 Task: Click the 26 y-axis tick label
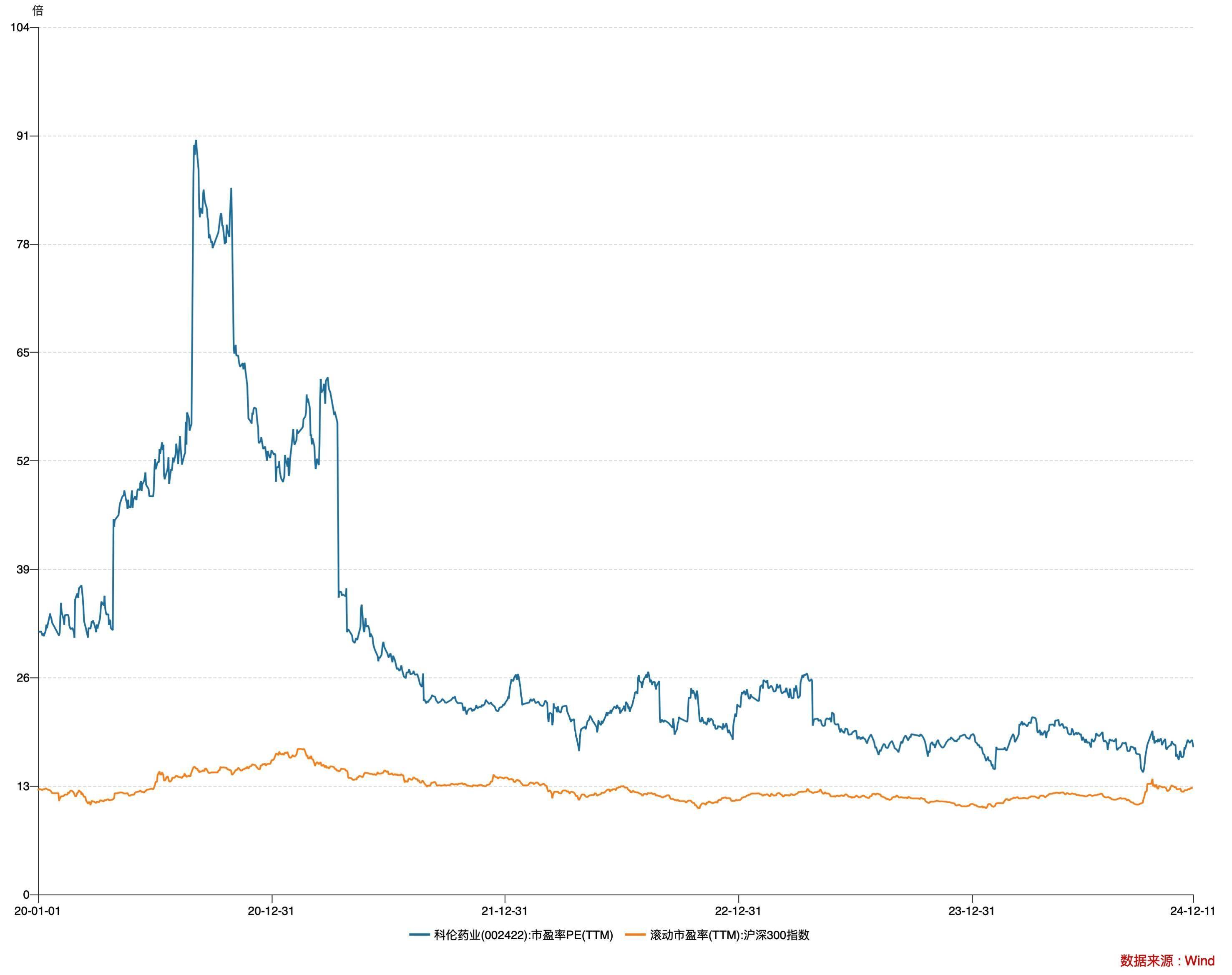point(23,678)
